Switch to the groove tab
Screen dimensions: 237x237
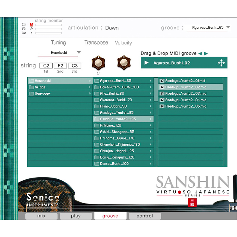click(110, 216)
